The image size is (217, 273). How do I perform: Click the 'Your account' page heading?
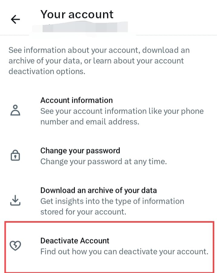[x=77, y=14]
